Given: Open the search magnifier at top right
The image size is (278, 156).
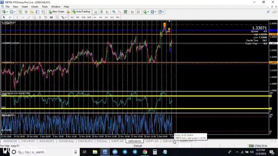Looking at the screenshot, I should coord(268,12).
